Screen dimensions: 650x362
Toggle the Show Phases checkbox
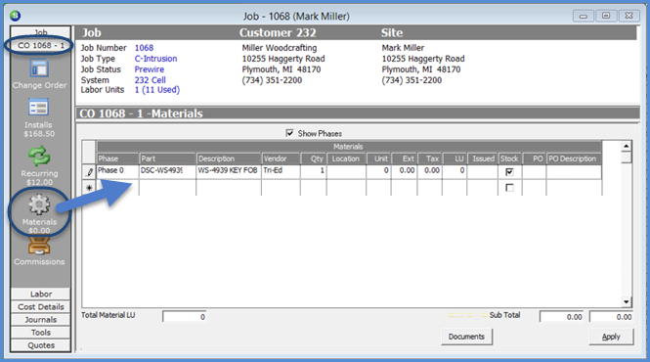[x=289, y=133]
